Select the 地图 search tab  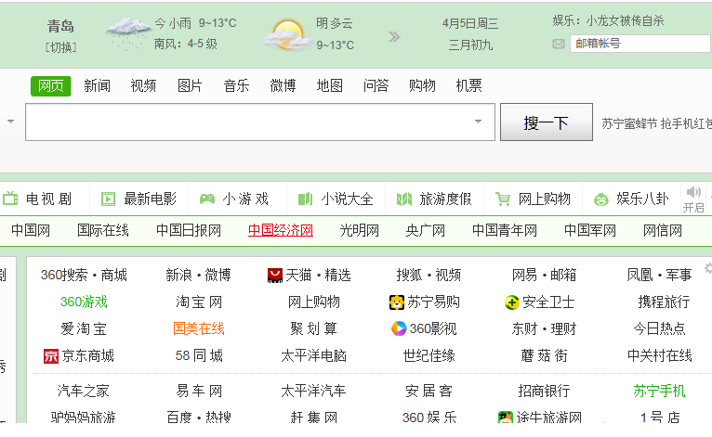[330, 85]
